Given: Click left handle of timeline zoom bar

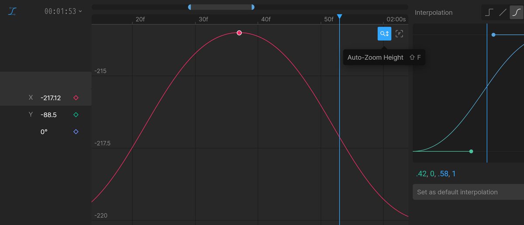Looking at the screenshot, I should tap(190, 7).
